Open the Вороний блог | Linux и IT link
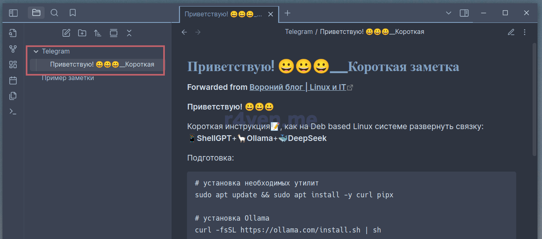 point(297,87)
